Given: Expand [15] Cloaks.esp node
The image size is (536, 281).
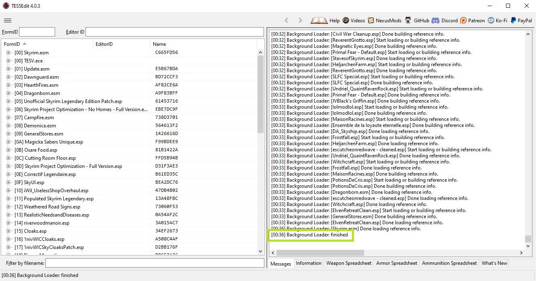Looking at the screenshot, I should (8, 231).
